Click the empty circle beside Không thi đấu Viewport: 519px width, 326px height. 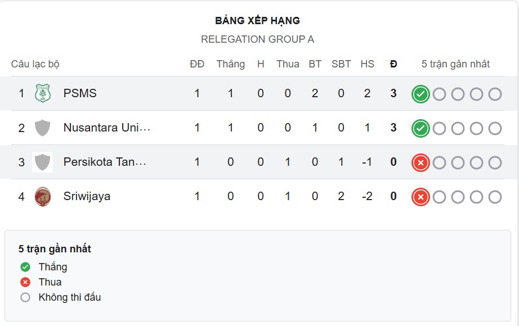click(24, 297)
